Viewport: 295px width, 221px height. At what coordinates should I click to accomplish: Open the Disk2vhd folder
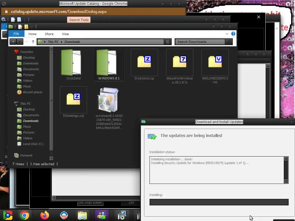(73, 64)
